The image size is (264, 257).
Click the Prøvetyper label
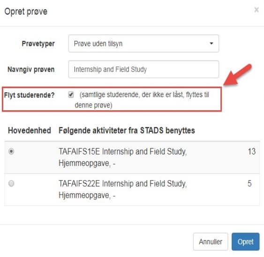[x=38, y=44]
